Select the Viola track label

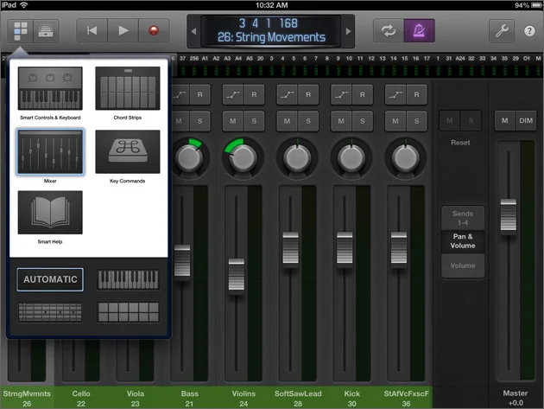[136, 398]
